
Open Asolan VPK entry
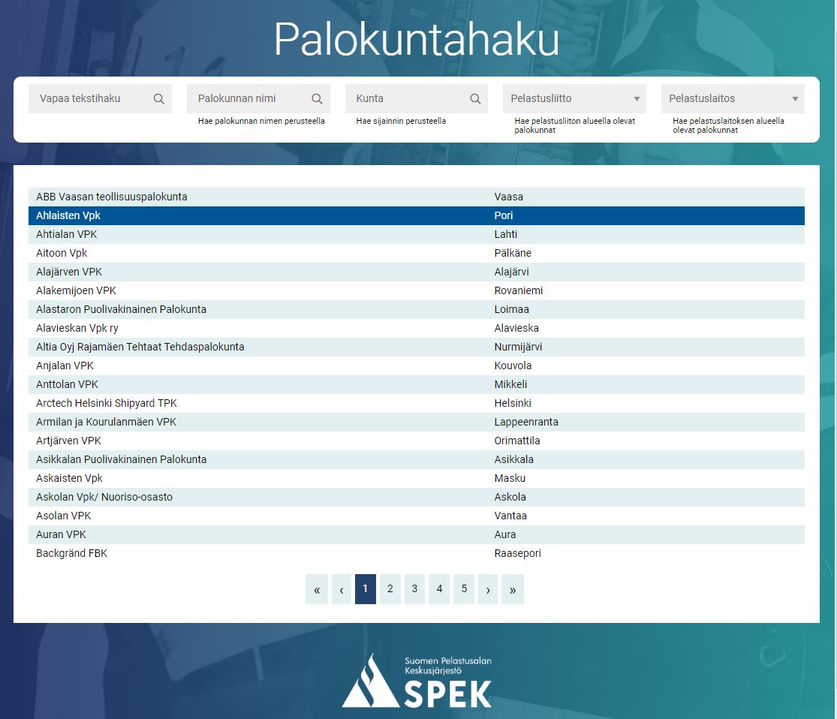[417, 516]
